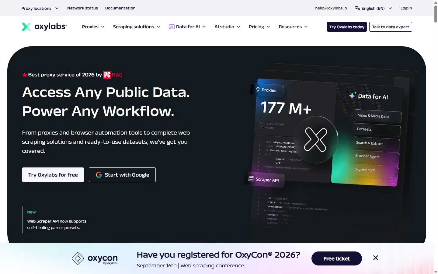
Task: Open the Resources navigation menu
Action: 293,27
